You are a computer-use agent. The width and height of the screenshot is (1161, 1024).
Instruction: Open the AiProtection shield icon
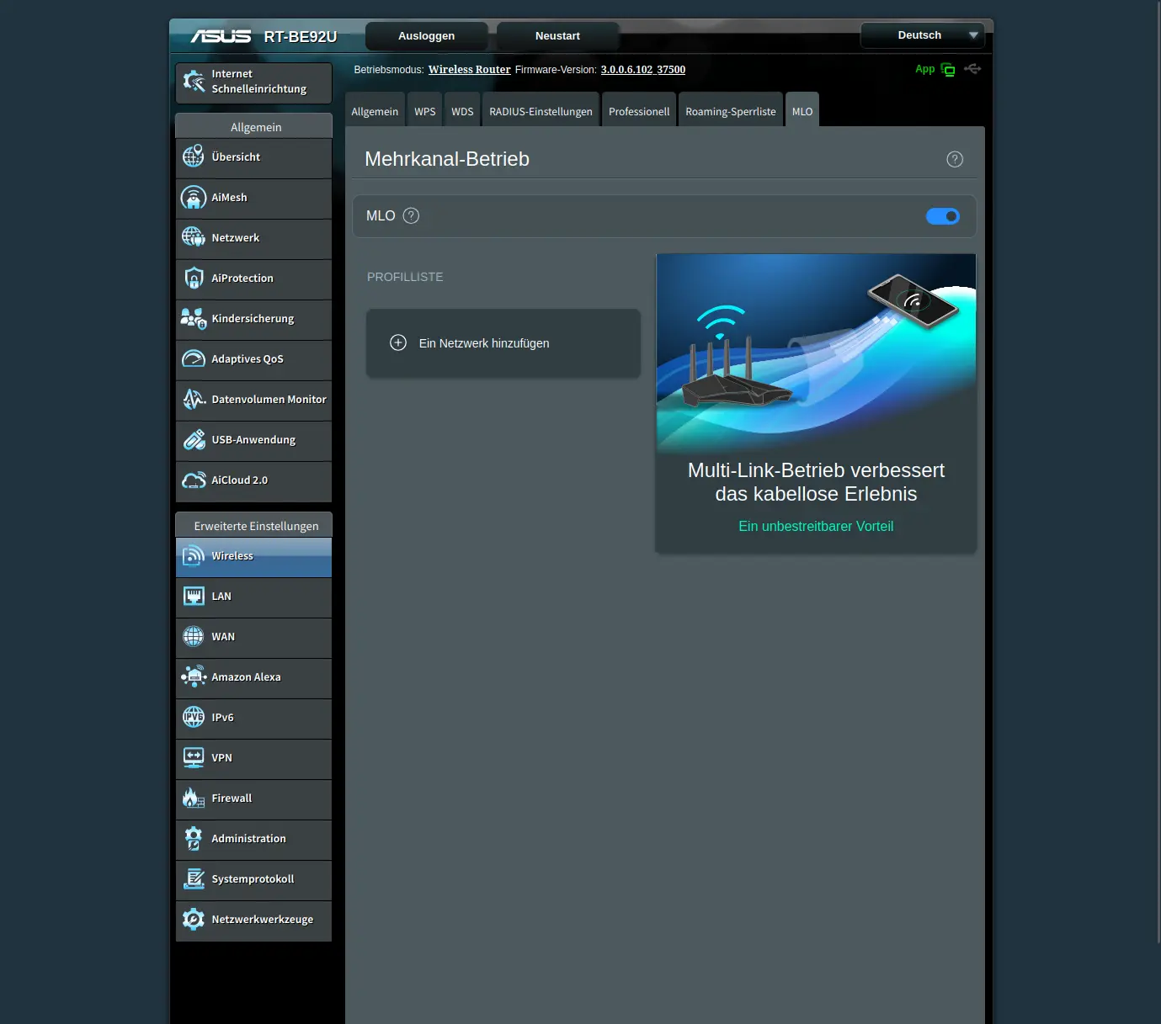[194, 279]
